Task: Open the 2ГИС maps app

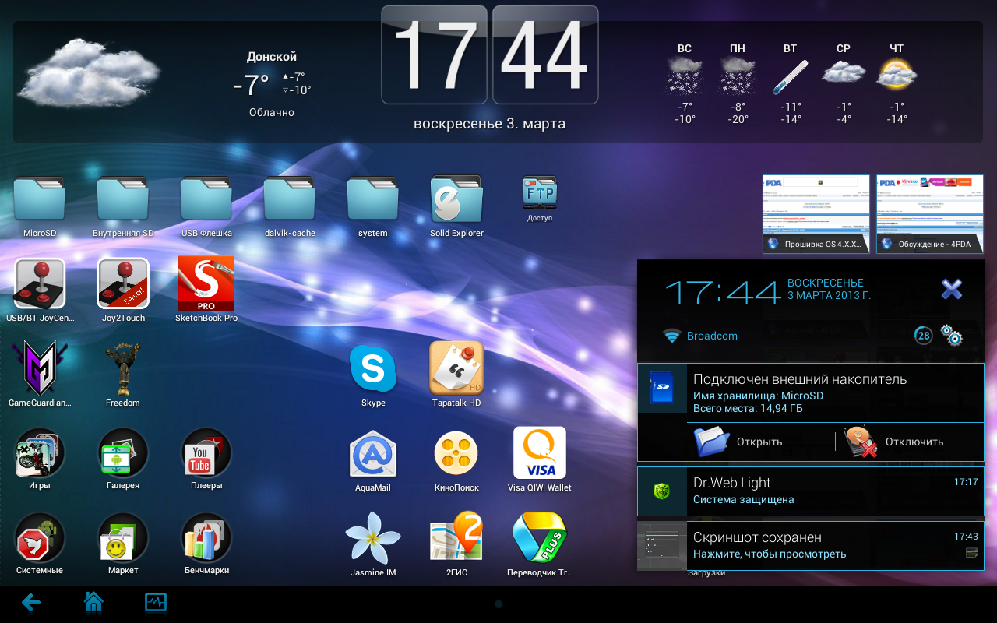Action: [x=456, y=539]
